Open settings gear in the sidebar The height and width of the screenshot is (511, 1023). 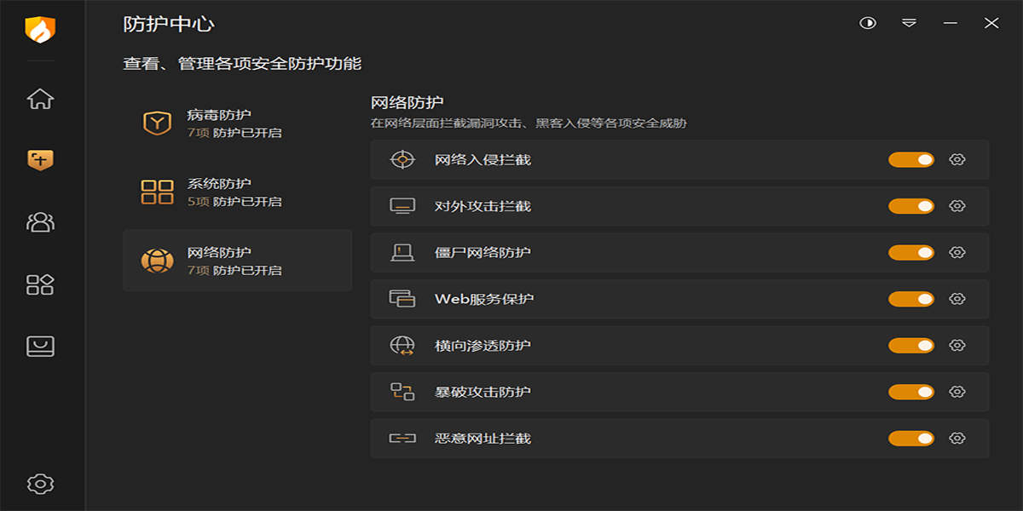point(40,484)
